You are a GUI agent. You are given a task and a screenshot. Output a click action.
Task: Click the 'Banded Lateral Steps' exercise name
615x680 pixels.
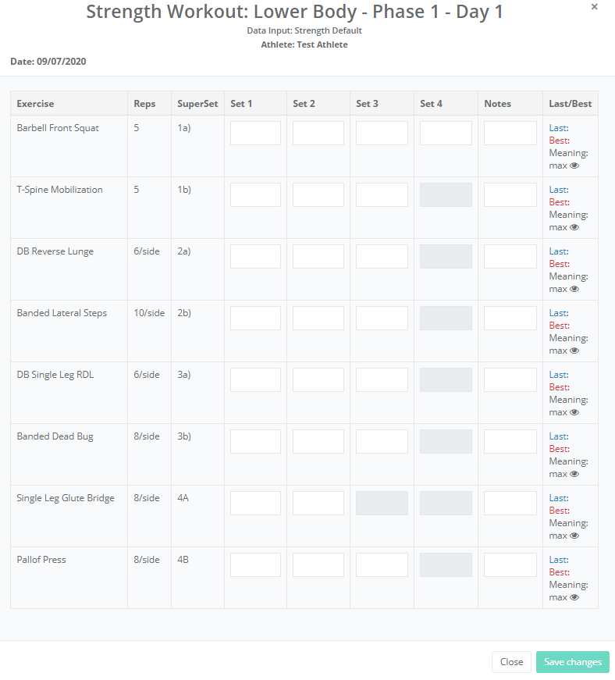point(62,313)
